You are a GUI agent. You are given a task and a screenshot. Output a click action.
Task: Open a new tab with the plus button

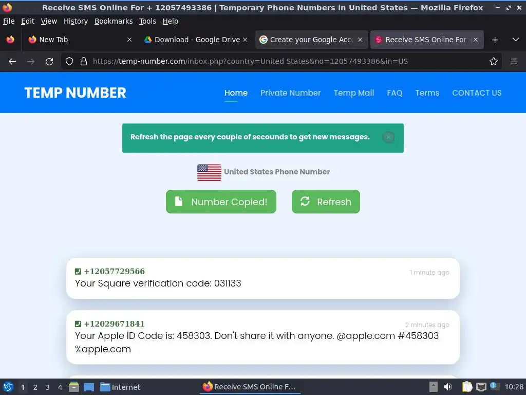pyautogui.click(x=495, y=40)
